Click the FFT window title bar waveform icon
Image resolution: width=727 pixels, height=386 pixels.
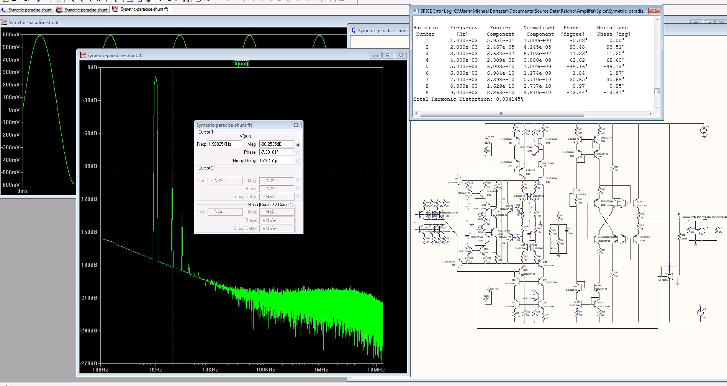[83, 55]
